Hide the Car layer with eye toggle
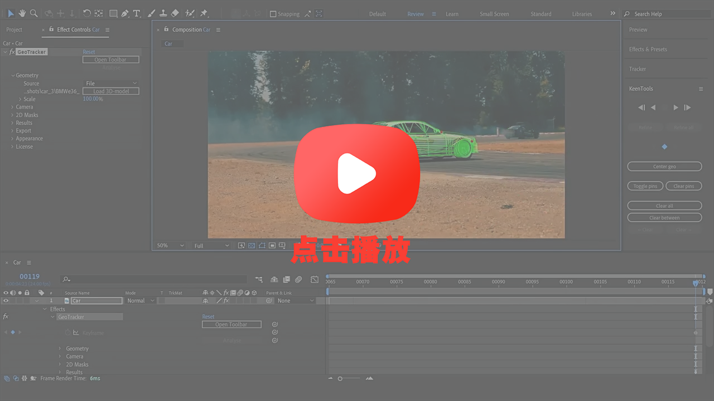 [x=6, y=301]
